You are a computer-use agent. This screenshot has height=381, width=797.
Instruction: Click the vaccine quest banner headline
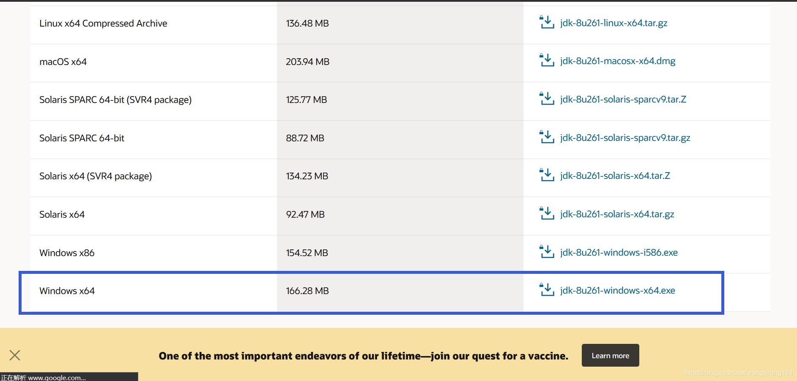364,356
